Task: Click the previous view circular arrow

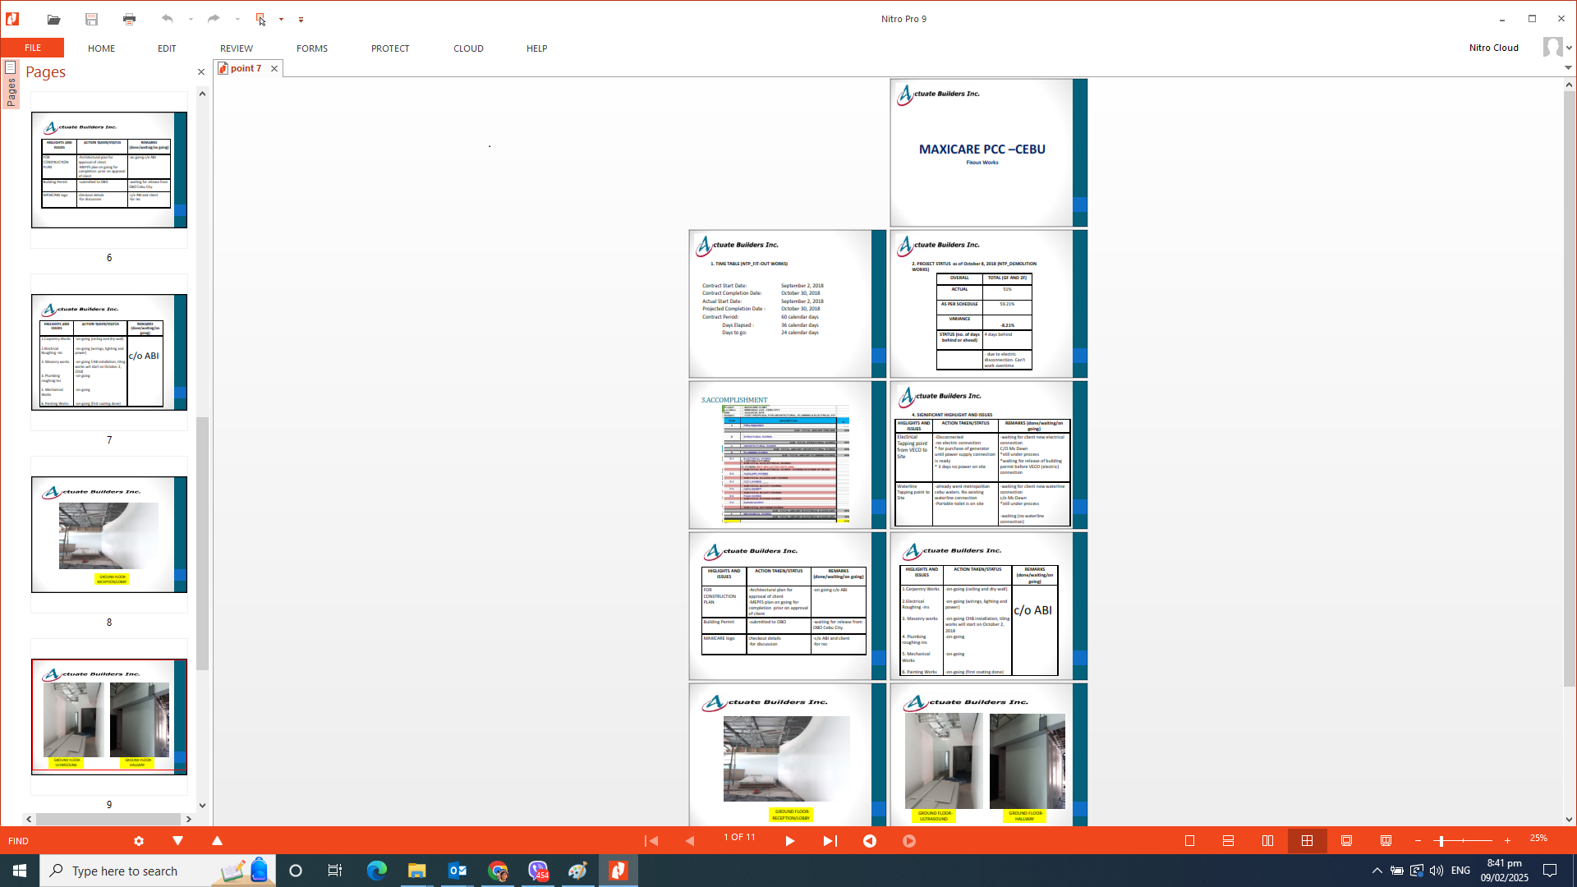Action: [x=870, y=841]
